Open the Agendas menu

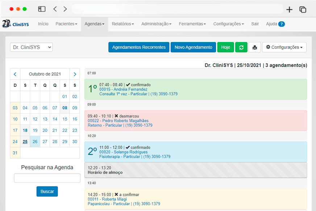(x=95, y=24)
